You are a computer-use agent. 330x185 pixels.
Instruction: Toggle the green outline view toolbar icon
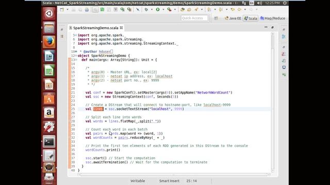(x=102, y=9)
